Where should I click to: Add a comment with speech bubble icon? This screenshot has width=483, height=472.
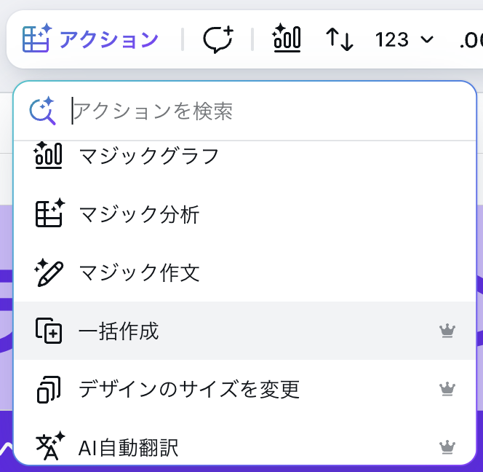coord(217,39)
